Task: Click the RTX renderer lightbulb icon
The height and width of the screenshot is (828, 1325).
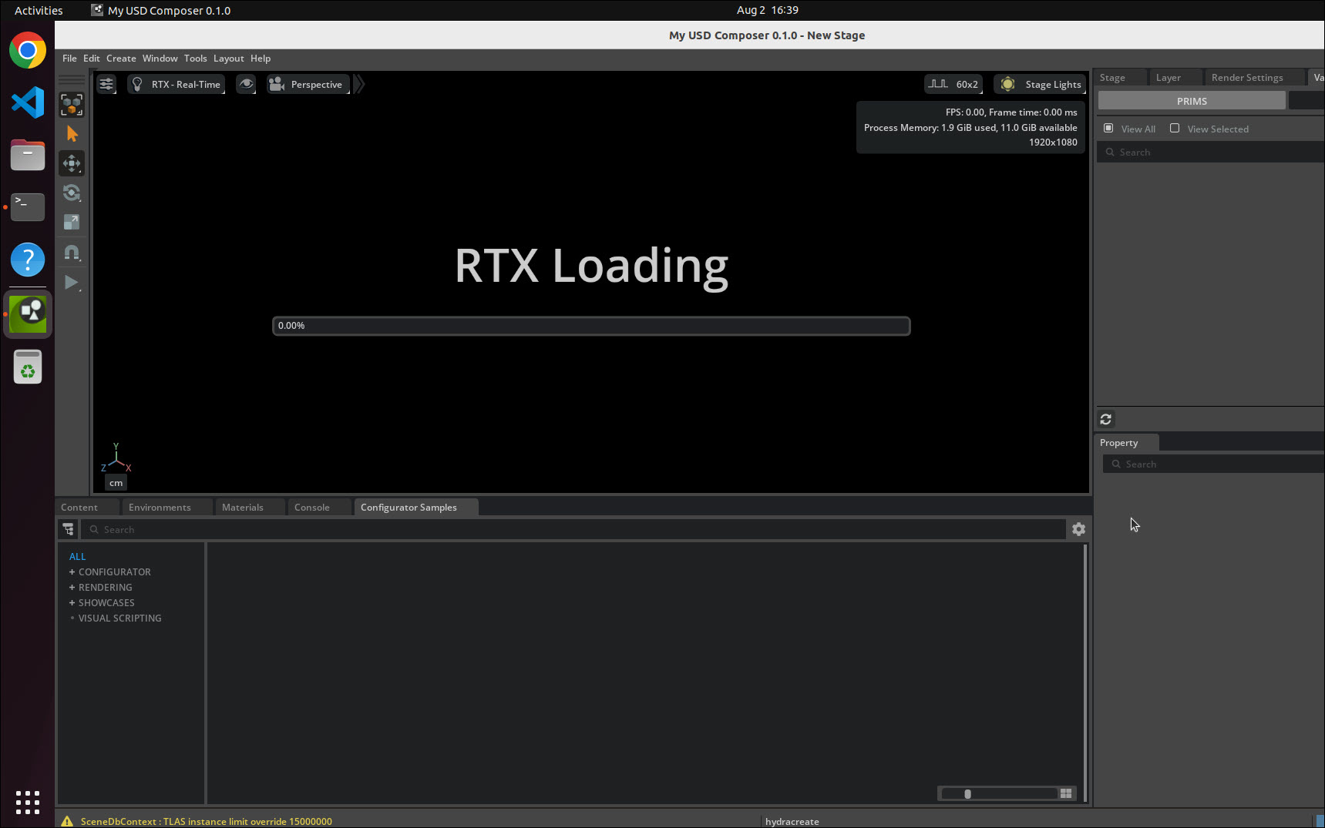Action: (137, 84)
